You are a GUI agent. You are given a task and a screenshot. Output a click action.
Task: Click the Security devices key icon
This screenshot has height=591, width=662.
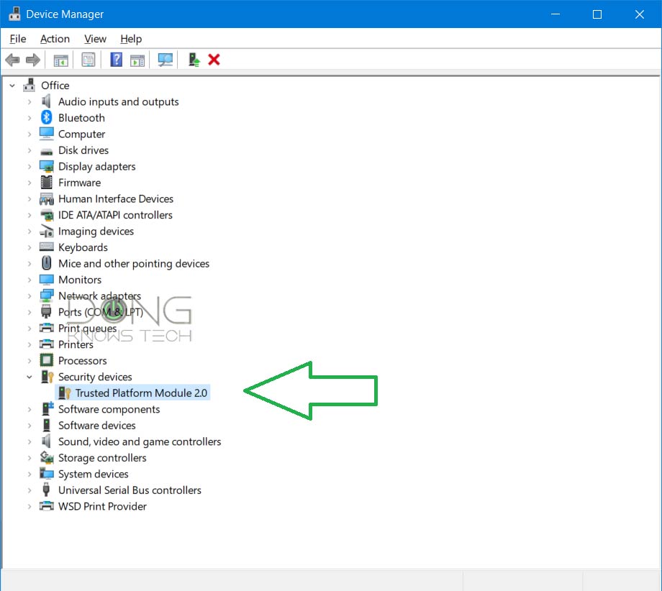47,376
